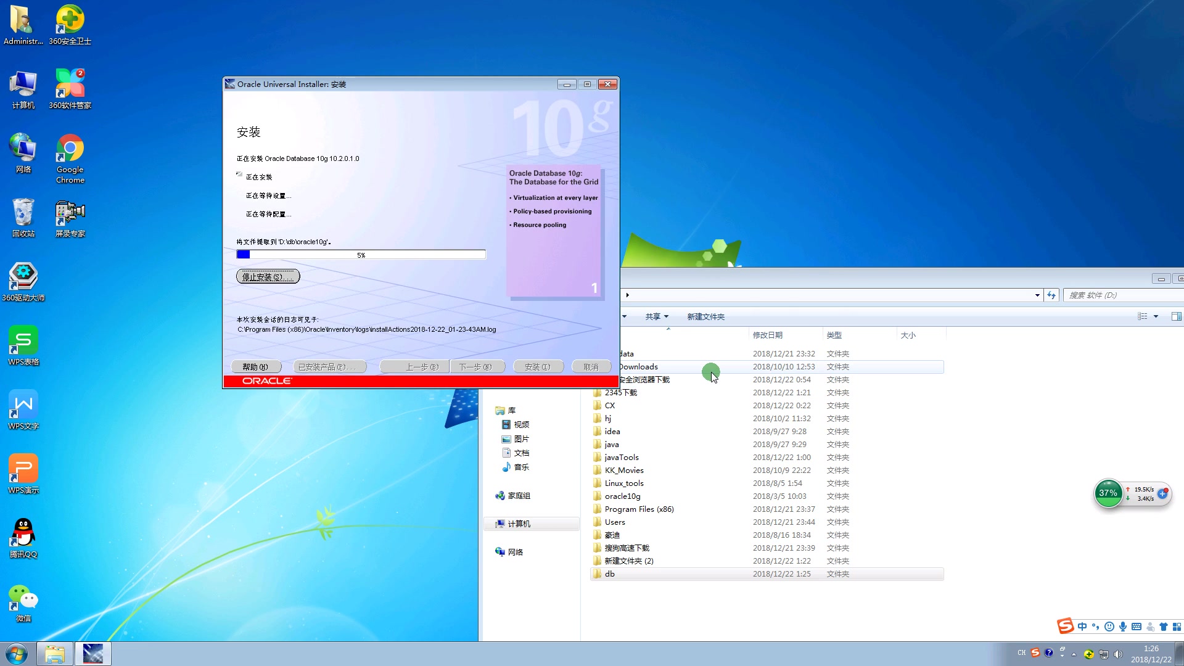1184x666 pixels.
Task: Click 帮助 button in Oracle installer
Action: click(x=255, y=367)
